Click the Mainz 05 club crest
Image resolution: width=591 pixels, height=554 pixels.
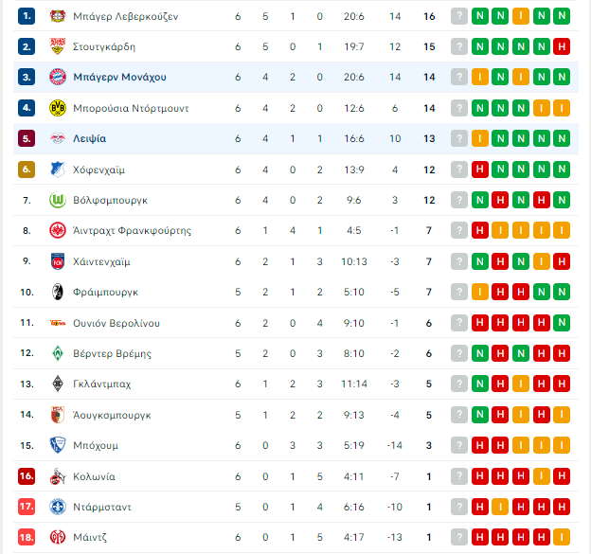click(58, 537)
